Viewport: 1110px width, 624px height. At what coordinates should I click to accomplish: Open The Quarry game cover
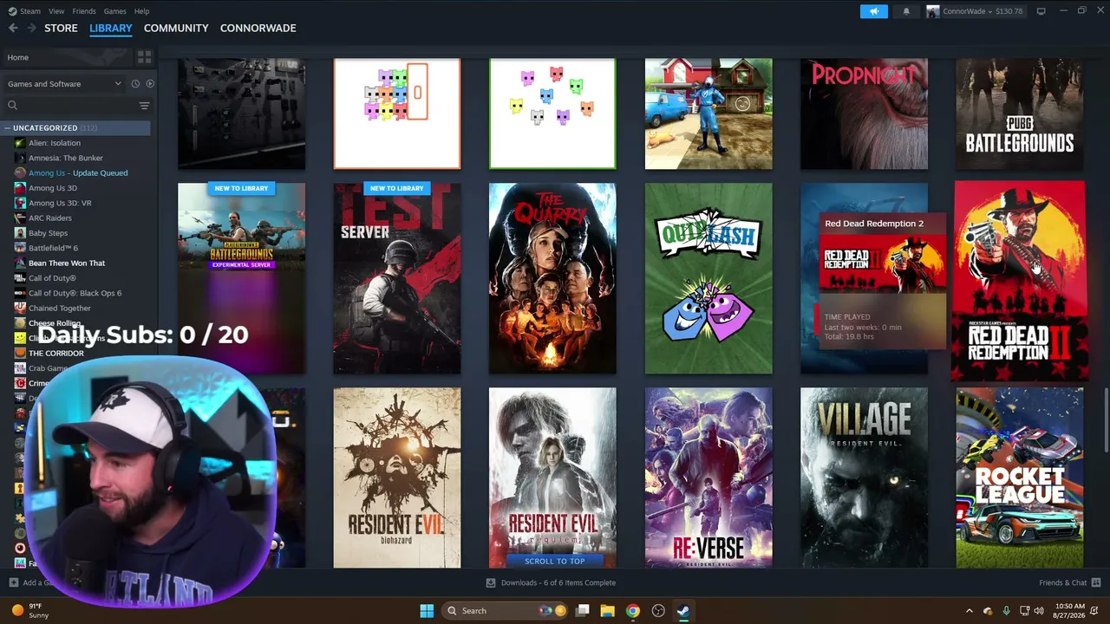coord(552,278)
